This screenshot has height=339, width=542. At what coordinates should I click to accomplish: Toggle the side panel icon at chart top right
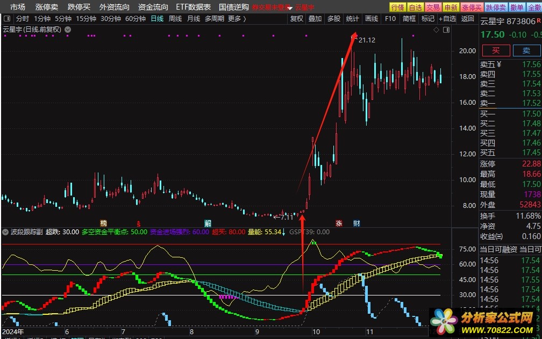tap(446, 30)
